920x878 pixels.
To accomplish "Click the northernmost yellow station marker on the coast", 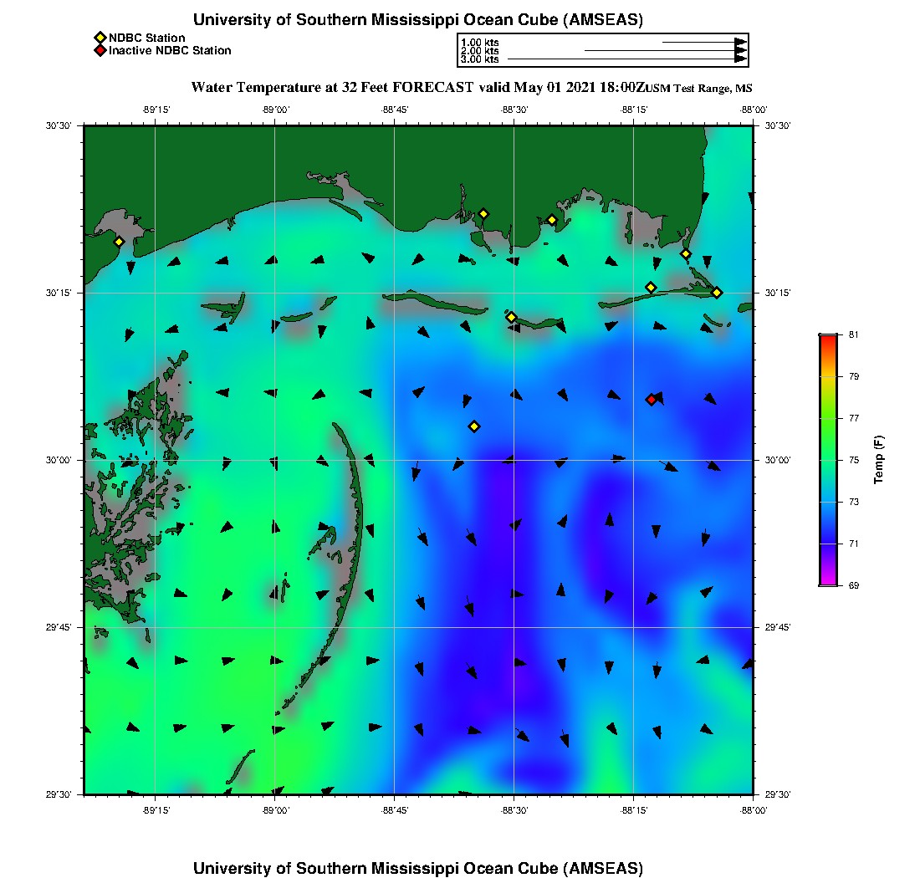I will tap(483, 213).
